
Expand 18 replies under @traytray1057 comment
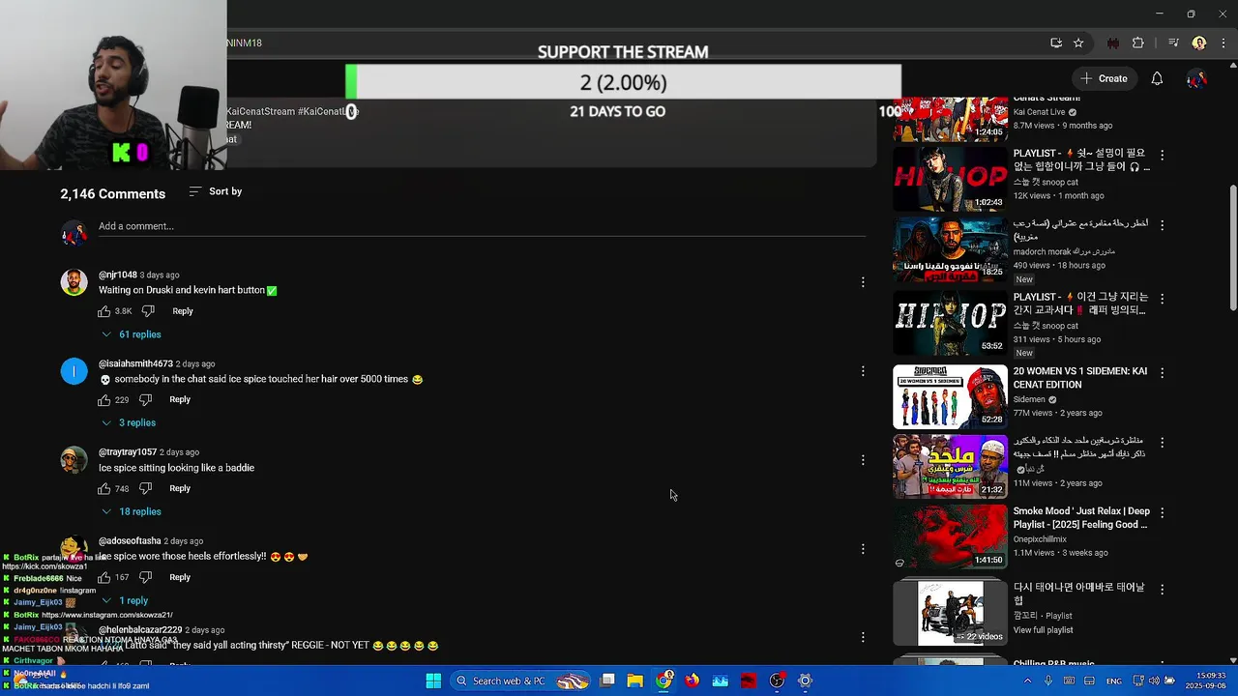click(x=132, y=511)
